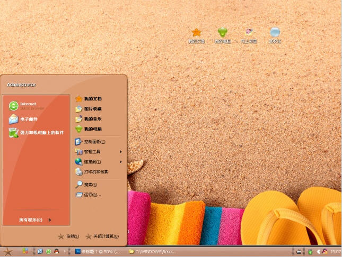The width and height of the screenshot is (342, 257).
Task: Switch to Photoshop 未标题-1 taskbar button
Action: pyautogui.click(x=98, y=252)
